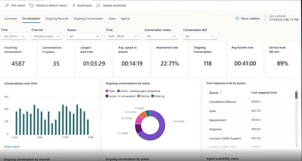Viewport: 302px width, 161px height.
Task: Click the Conversations over time chart title
Action: tap(20, 83)
